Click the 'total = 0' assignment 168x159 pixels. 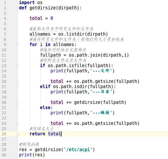click(41, 18)
